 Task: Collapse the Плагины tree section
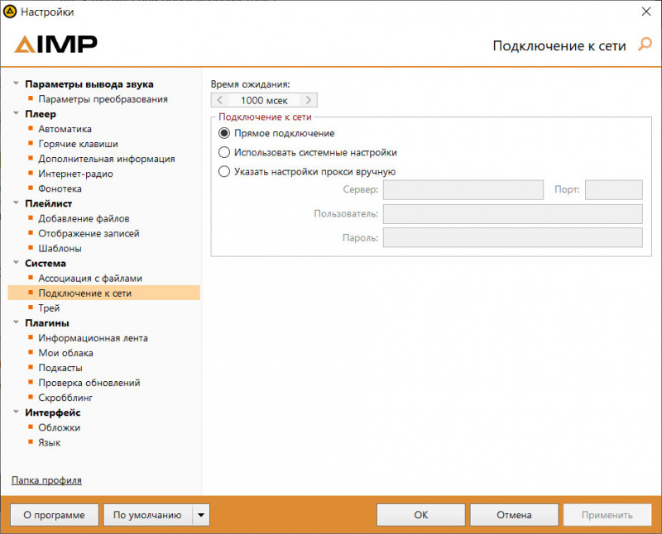(16, 323)
